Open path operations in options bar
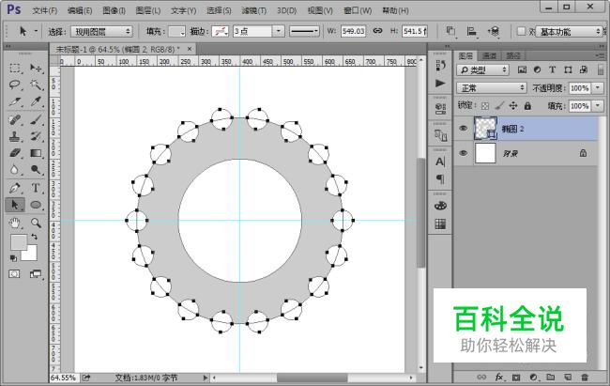Image resolution: width=610 pixels, height=386 pixels. (450, 31)
